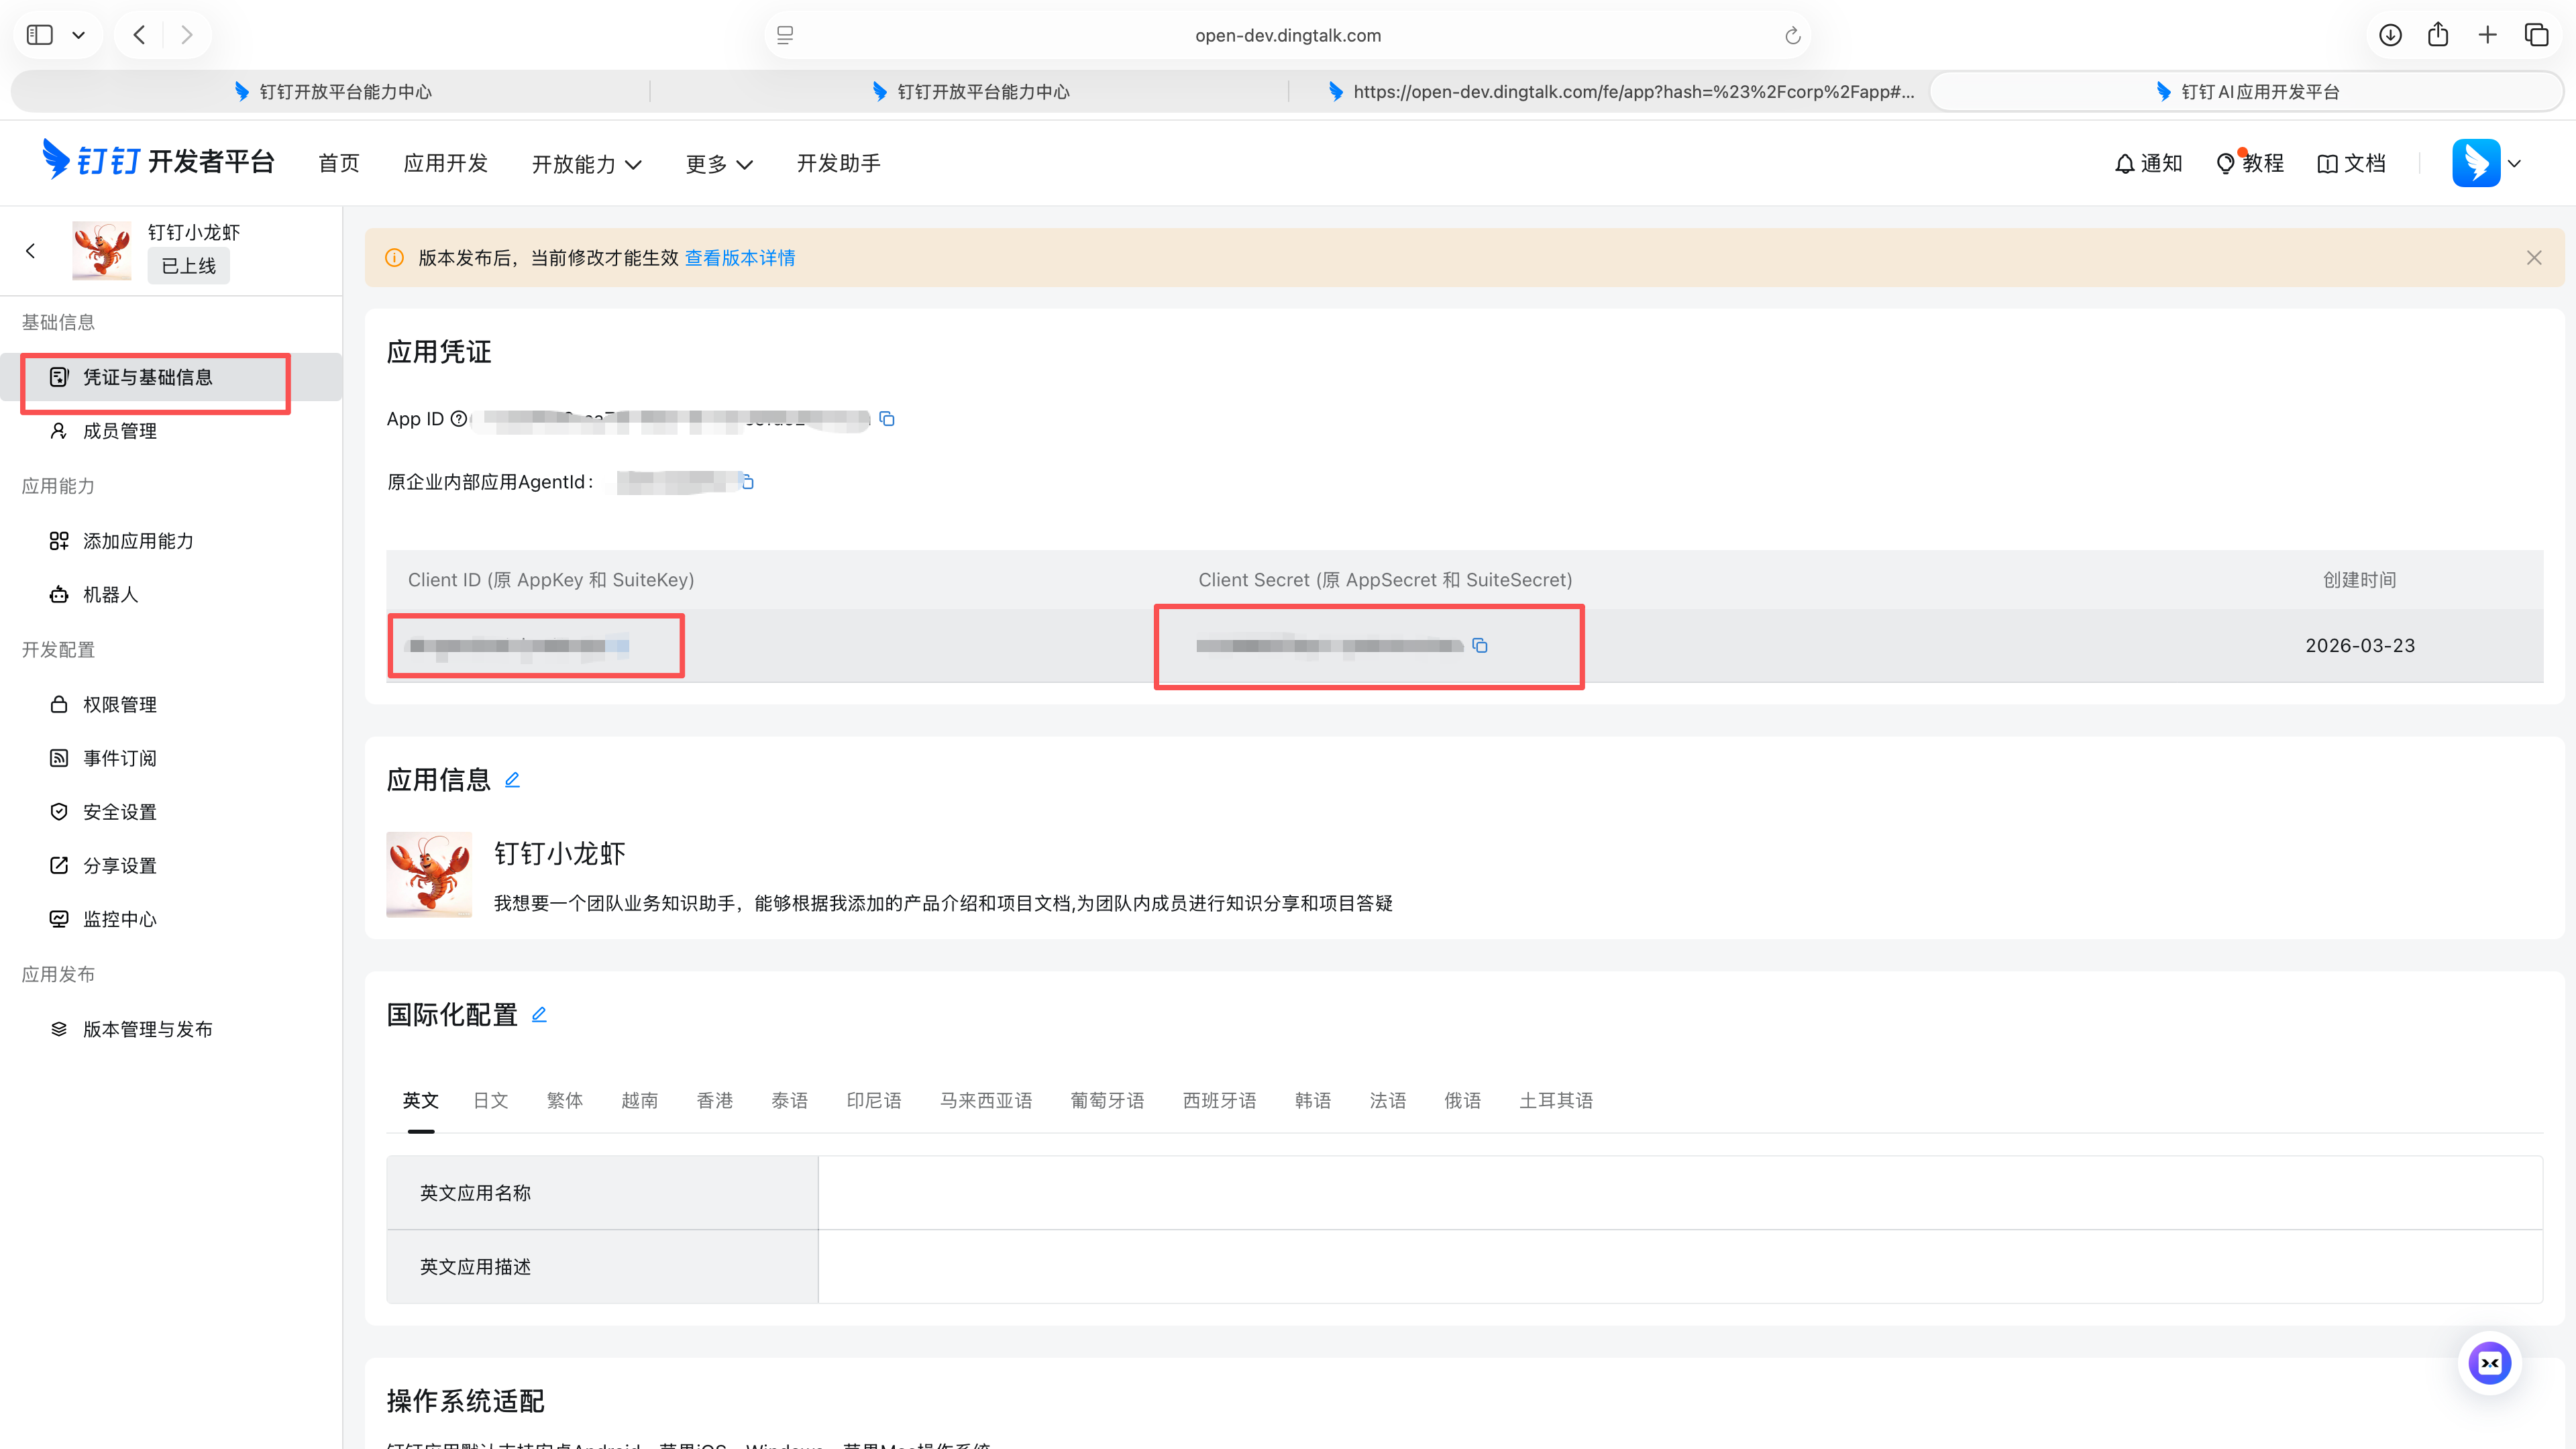This screenshot has width=2576, height=1449.
Task: Edit 国际化配置 with the pencil icon
Action: 539,1014
